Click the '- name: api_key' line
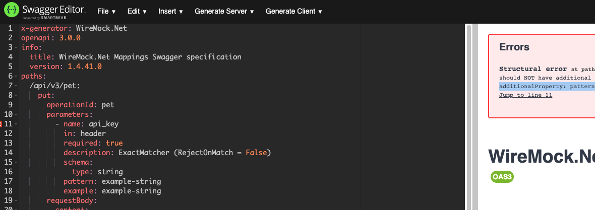The height and width of the screenshot is (210, 595). coord(87,124)
